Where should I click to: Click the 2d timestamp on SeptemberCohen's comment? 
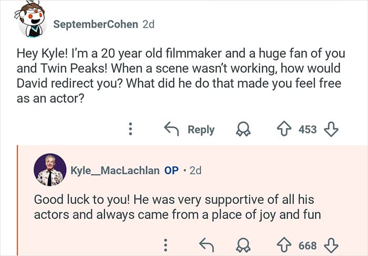pos(148,24)
